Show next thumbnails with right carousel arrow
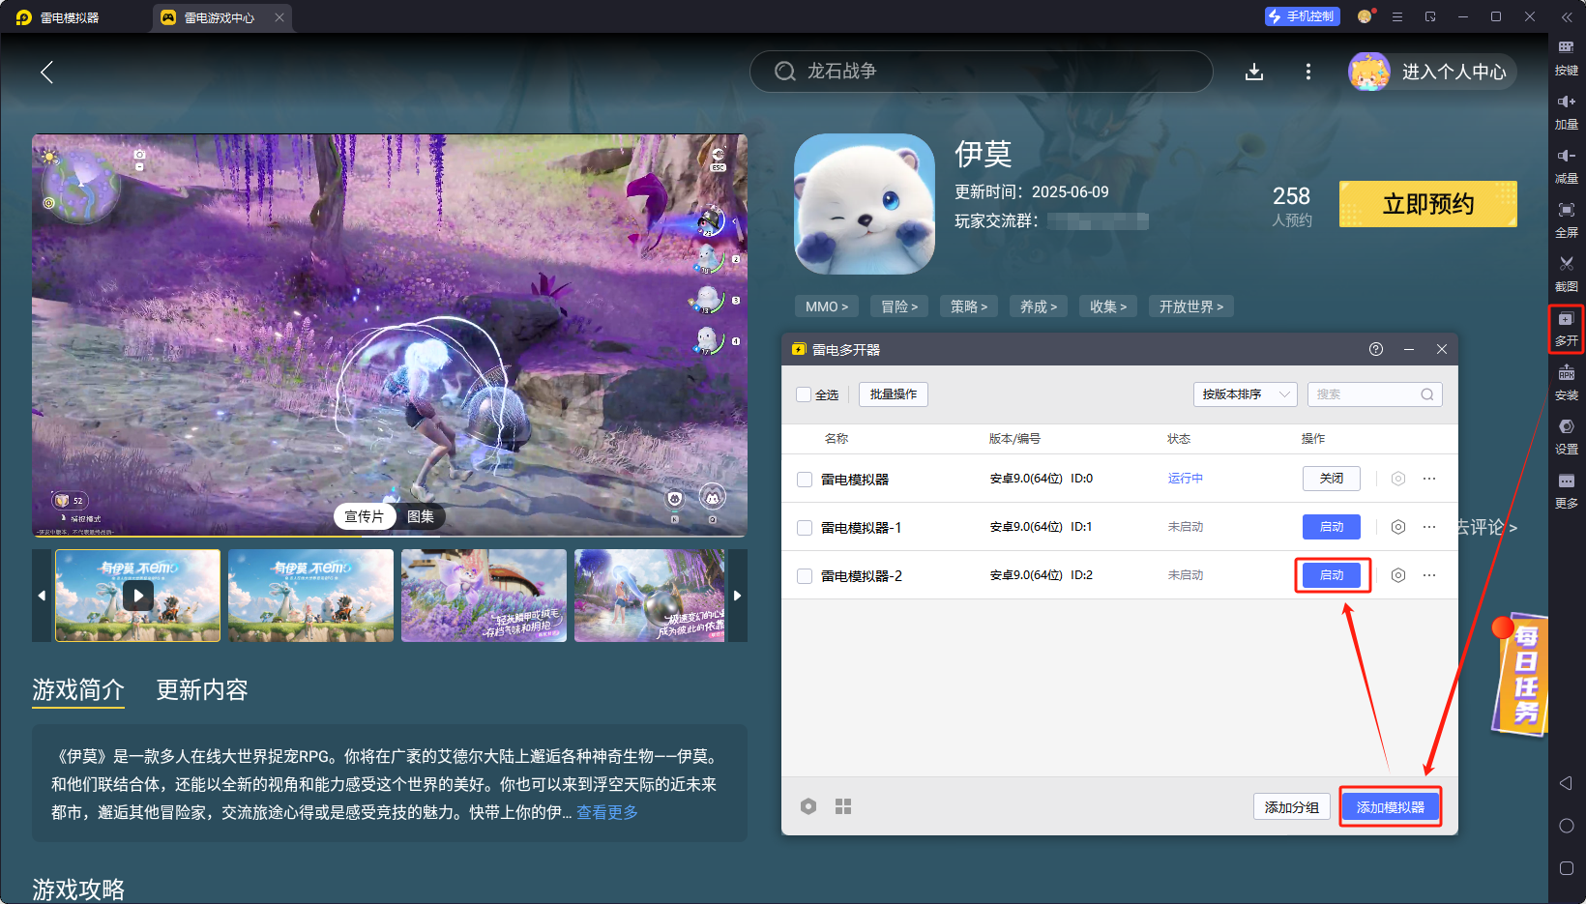1586x904 pixels. point(738,596)
